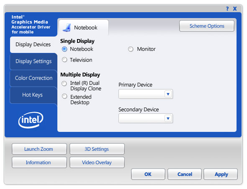Open Scheme Options
The height and width of the screenshot is (189, 247).
207,26
